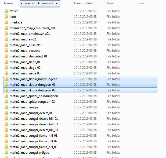Expand breadcrumb arrow before first season1
The image size is (166, 158).
point(21,4)
